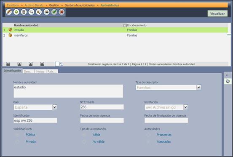The width and height of the screenshot is (233, 157).
Task: Delete record using trash can icon
Action: tap(24, 12)
